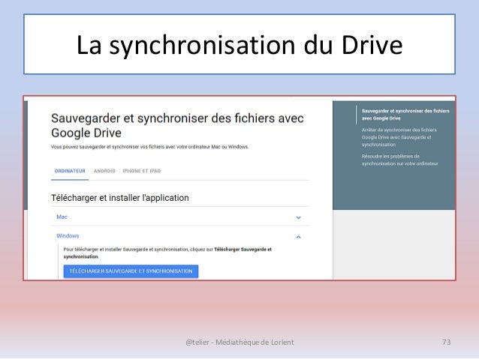Open the ANDROID tab
The height and width of the screenshot is (359, 479).
click(x=104, y=171)
